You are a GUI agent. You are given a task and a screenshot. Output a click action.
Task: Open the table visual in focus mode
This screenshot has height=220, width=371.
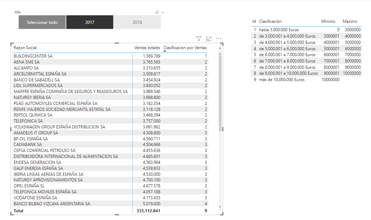pos(209,39)
